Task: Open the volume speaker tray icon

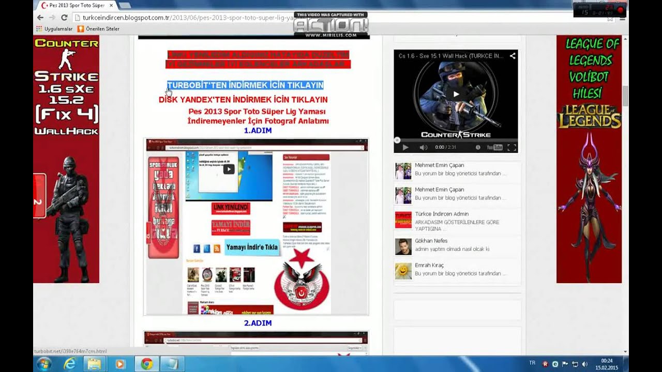Action: tap(585, 364)
